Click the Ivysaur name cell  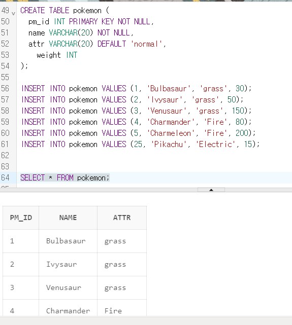[x=68, y=264]
